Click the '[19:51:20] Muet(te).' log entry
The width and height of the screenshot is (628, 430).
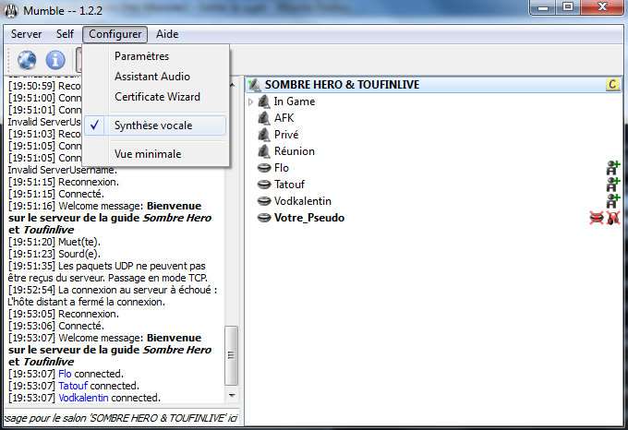(x=54, y=242)
